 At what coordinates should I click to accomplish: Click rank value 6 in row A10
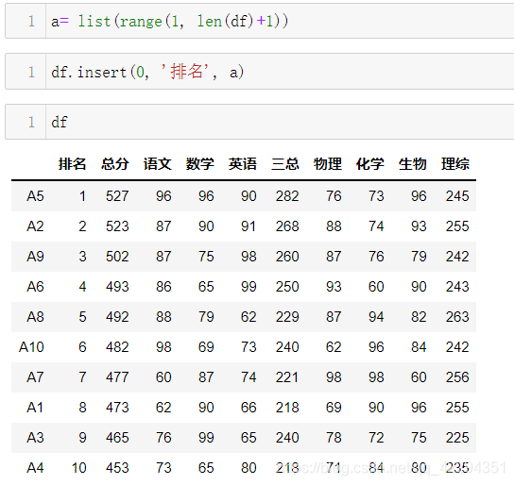[82, 347]
